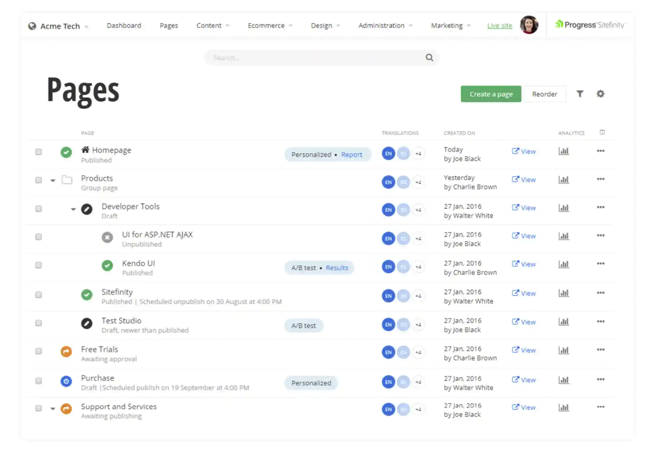
Task: Open analytics chart for Developer Tools
Action: point(563,208)
